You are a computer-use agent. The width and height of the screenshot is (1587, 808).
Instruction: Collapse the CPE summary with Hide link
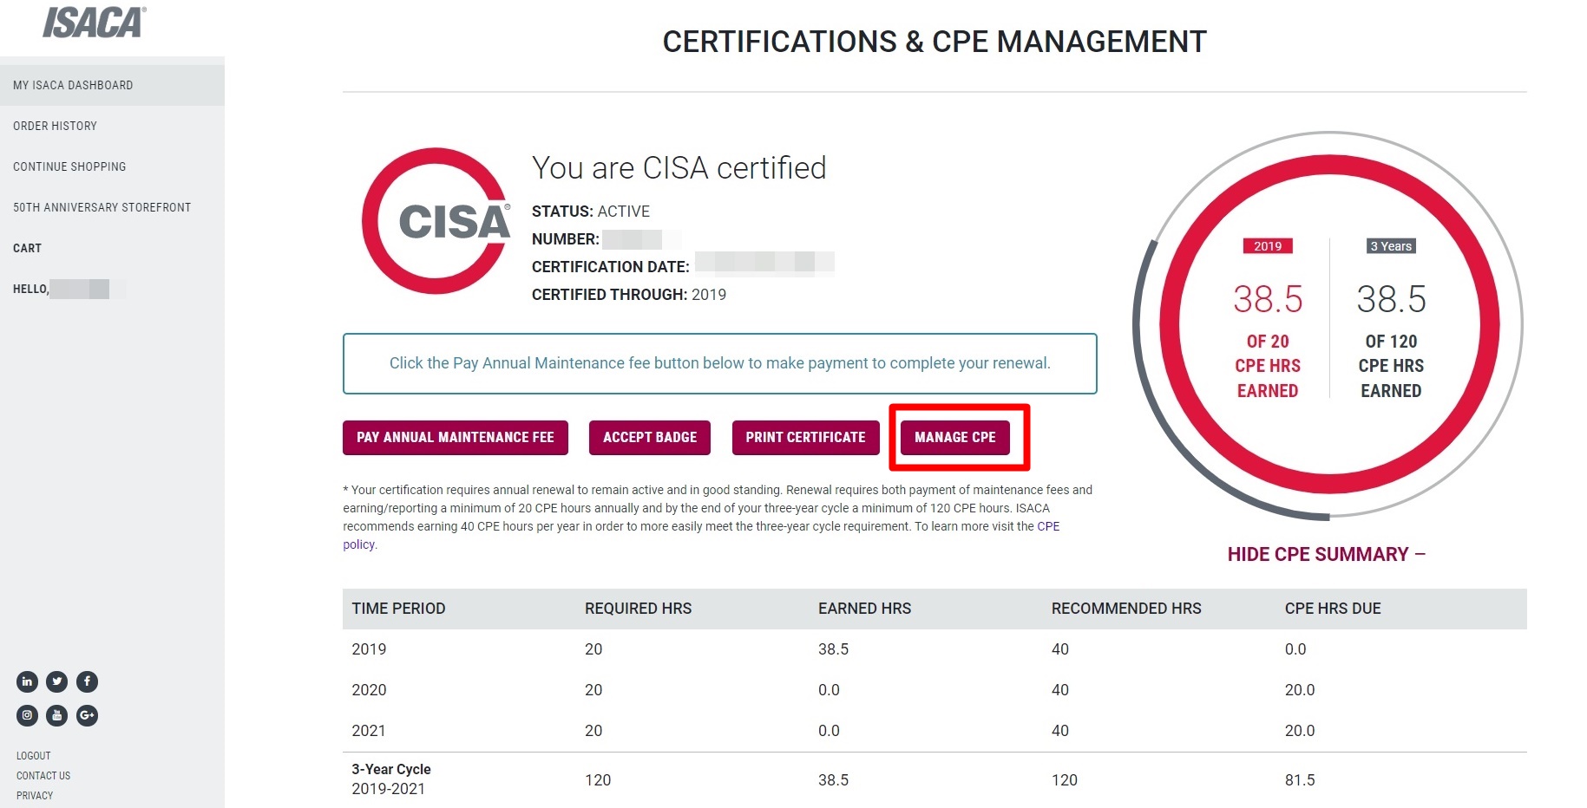coord(1326,554)
